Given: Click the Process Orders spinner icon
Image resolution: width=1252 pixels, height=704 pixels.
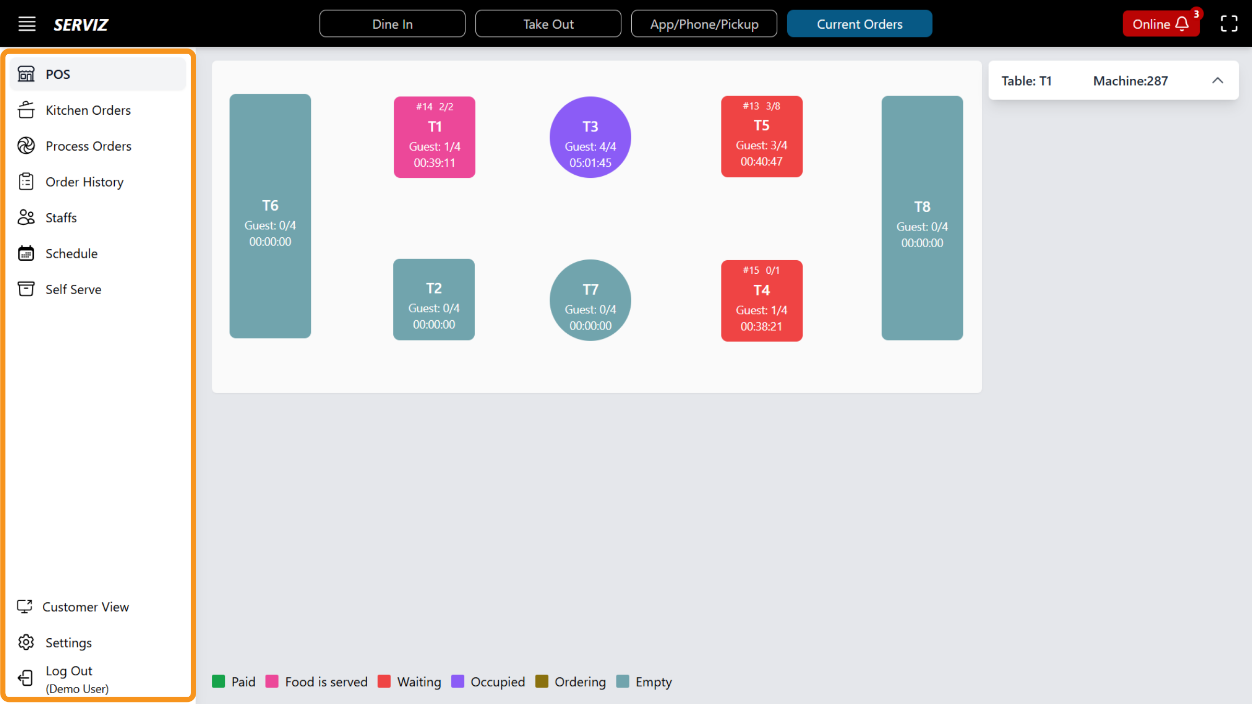Looking at the screenshot, I should [26, 146].
